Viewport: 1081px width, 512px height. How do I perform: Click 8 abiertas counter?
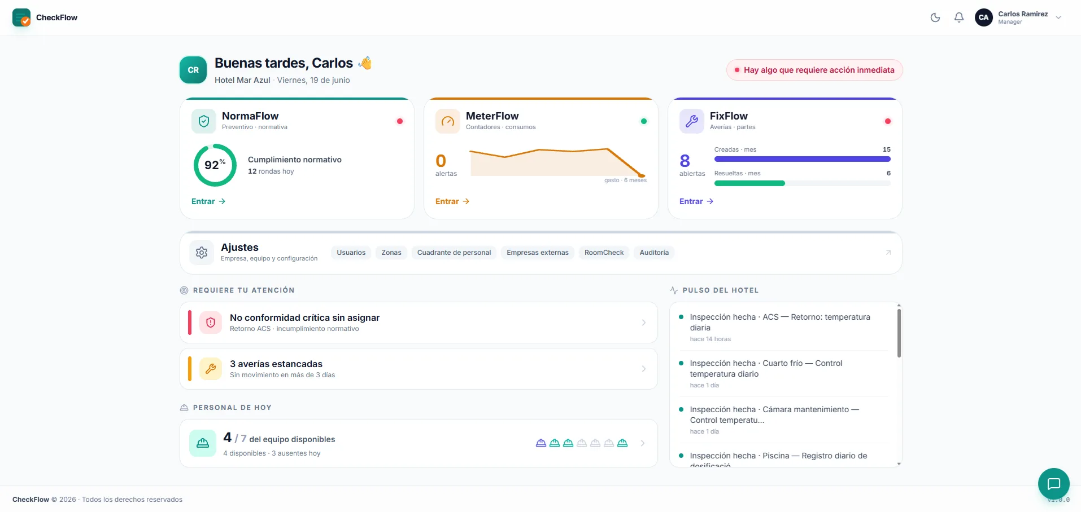[x=692, y=165]
